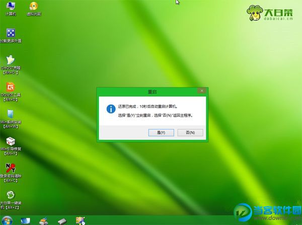Screen dimensions: 302x225
Task: Click the memory chip icon in taskbar
Action: pos(62,221)
